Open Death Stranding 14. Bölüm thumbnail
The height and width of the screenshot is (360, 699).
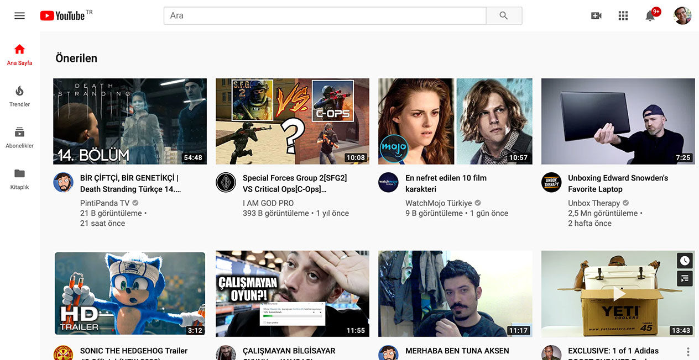pos(130,121)
